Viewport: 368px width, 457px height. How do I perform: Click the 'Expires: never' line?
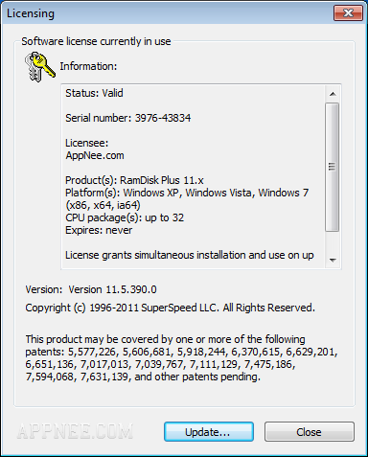99,230
